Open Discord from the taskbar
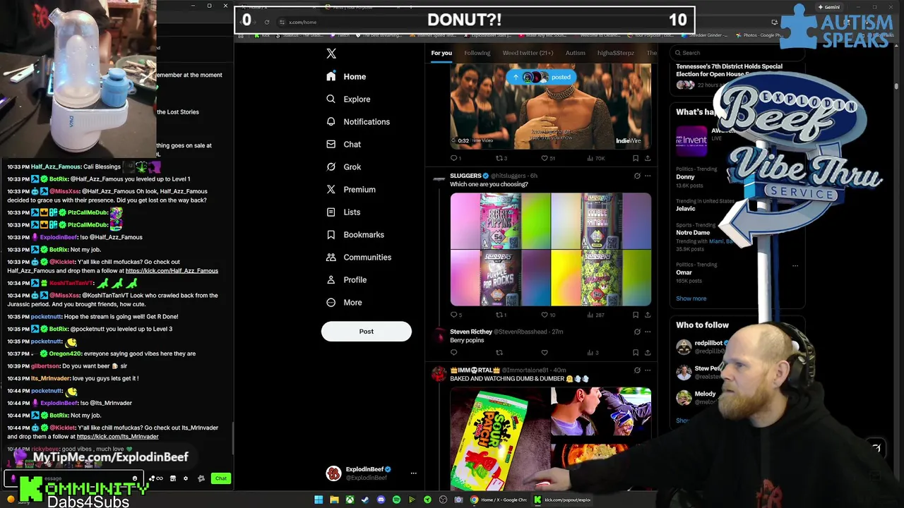This screenshot has height=508, width=904. (381, 500)
